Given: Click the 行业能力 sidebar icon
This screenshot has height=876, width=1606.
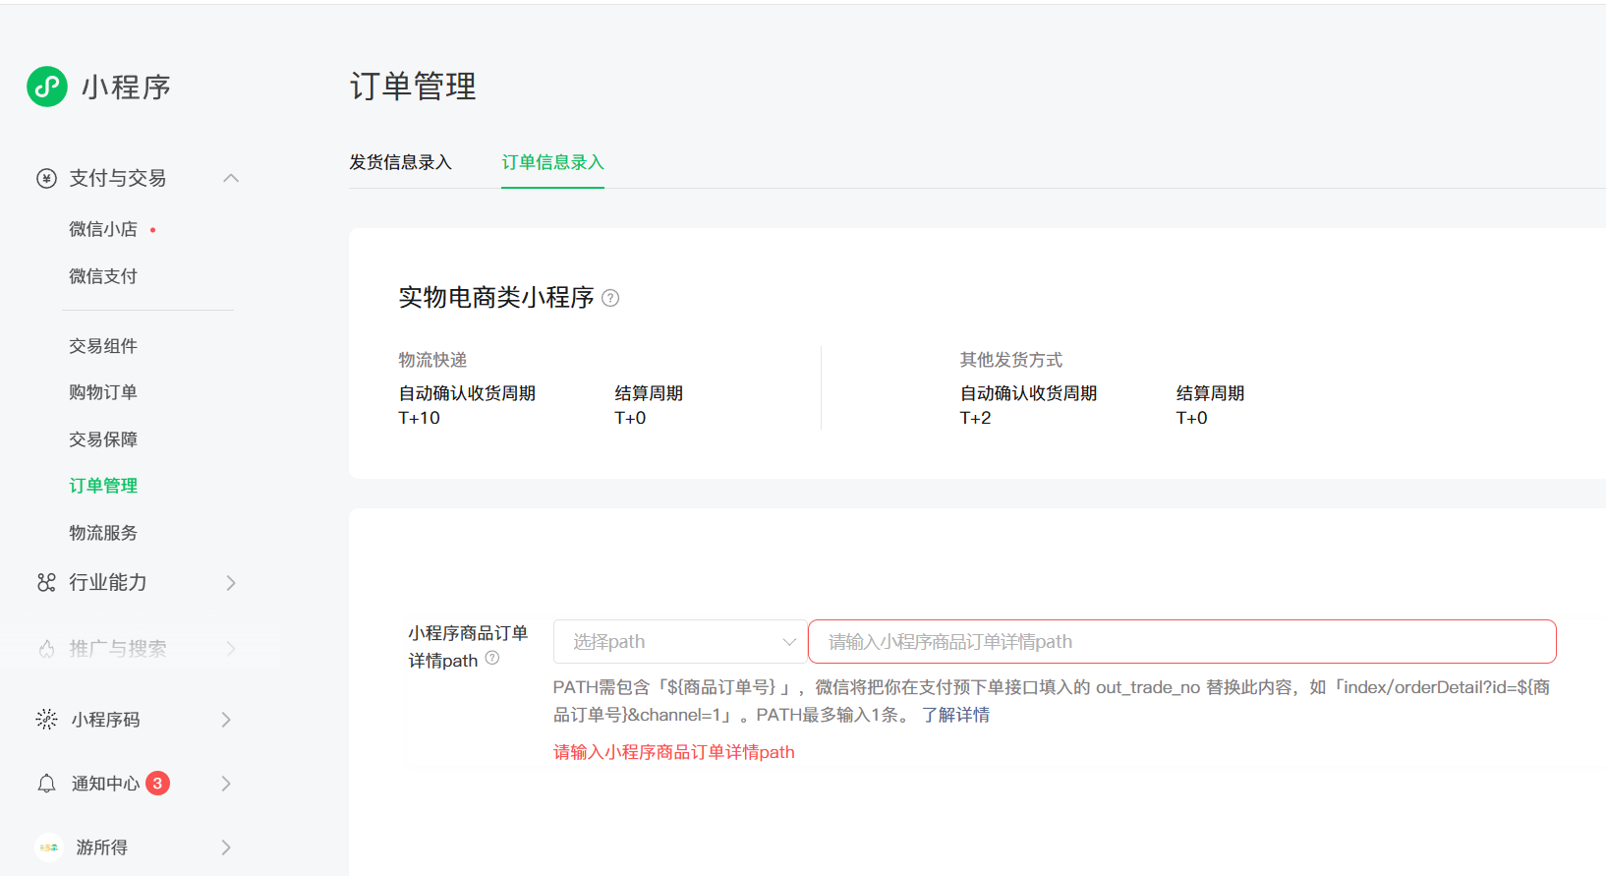Looking at the screenshot, I should point(46,583).
